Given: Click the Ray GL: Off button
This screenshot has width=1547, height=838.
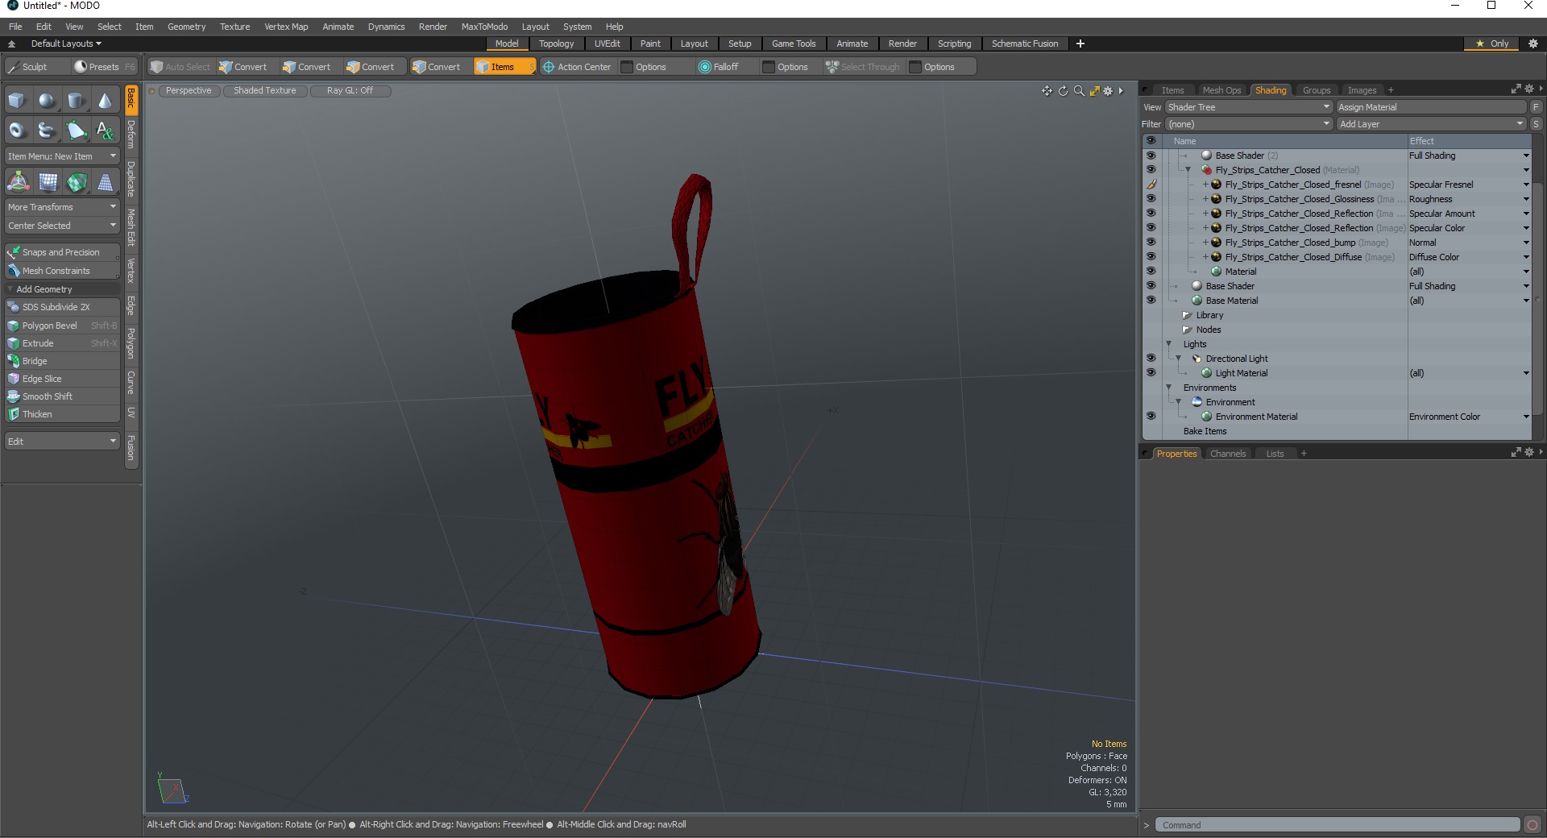Looking at the screenshot, I should (350, 91).
